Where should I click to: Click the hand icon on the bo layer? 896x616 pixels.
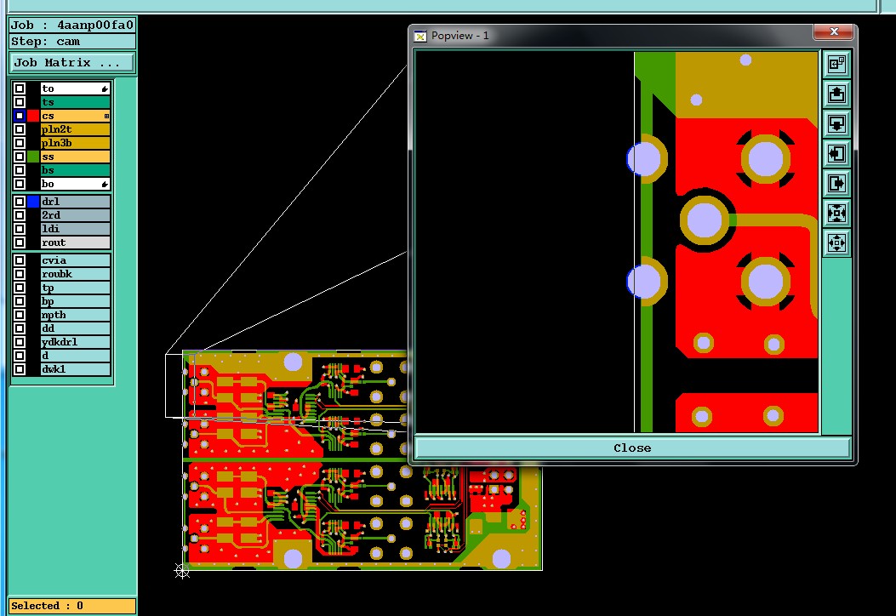tap(105, 185)
